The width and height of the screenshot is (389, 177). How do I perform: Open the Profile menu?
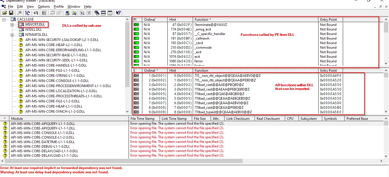(x=59, y=6)
